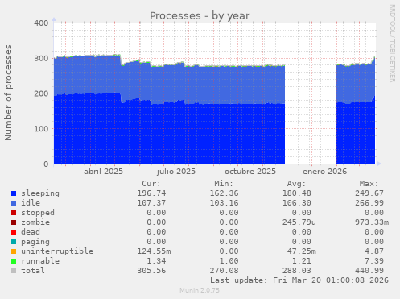Click the 'dead' legend label
Image resolution: width=400 pixels, height=299 pixels.
31,232
